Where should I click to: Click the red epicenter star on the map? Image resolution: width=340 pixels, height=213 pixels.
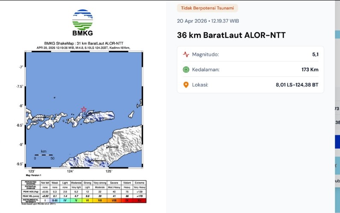(84, 109)
